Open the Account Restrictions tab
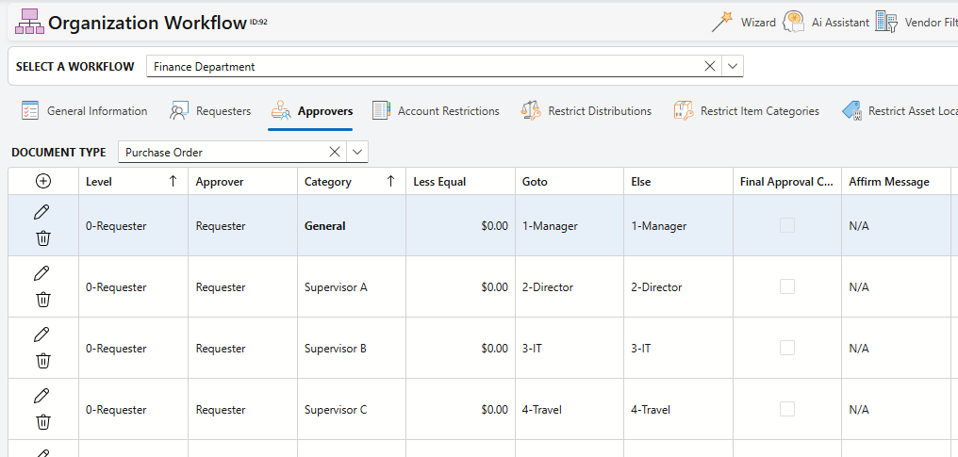 coord(435,111)
